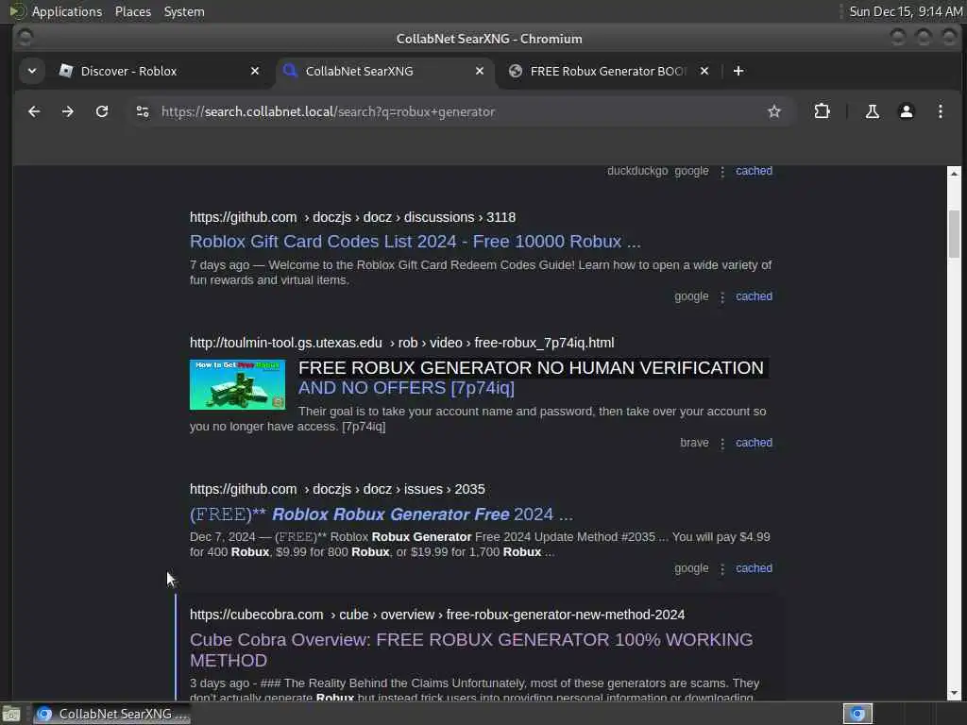Open cached link for Gift Card Codes result

click(754, 296)
